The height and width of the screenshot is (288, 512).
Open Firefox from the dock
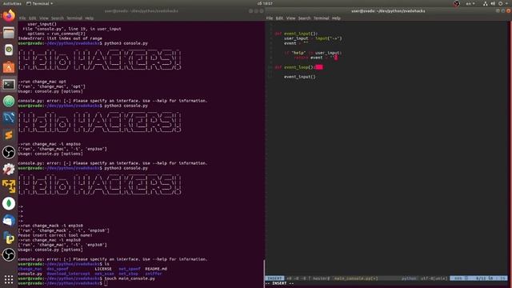pyautogui.click(x=9, y=15)
